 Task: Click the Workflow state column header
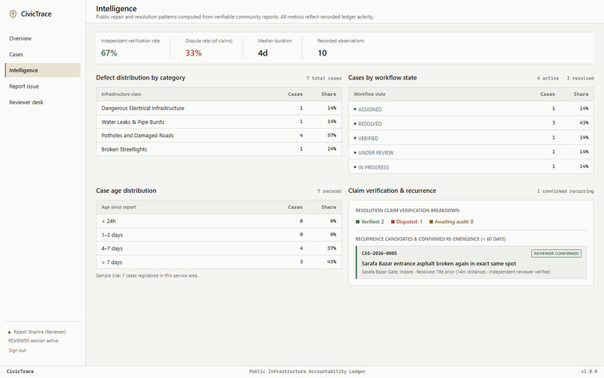coord(369,94)
